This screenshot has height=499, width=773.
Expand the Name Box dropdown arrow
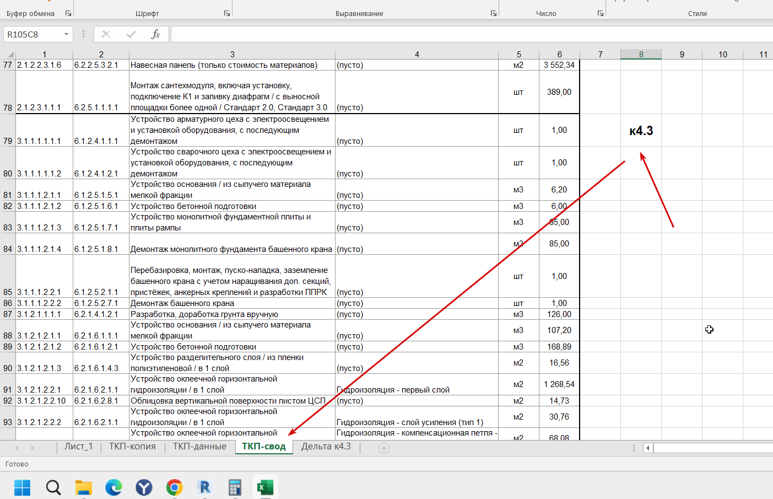(x=66, y=34)
